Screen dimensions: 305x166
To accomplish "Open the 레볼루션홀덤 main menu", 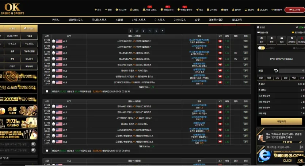I will [216, 20].
